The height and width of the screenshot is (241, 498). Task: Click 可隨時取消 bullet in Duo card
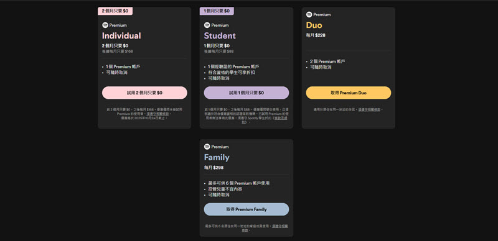321,67
